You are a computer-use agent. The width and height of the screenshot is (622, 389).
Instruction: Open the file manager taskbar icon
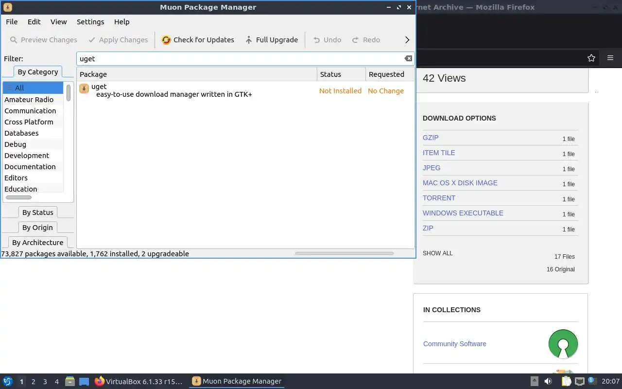(x=70, y=381)
